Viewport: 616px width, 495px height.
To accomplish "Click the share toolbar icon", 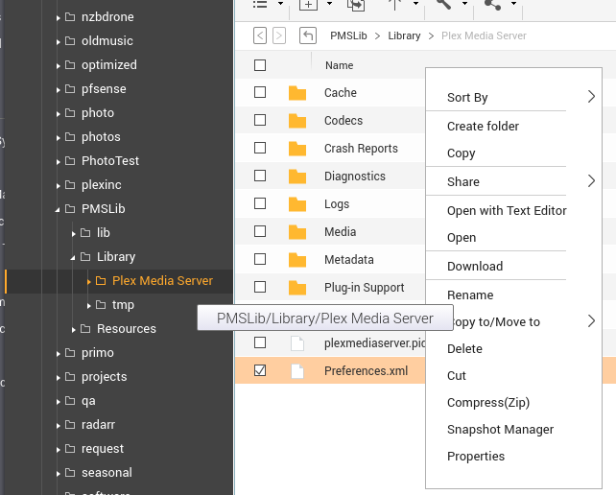I will [492, 4].
